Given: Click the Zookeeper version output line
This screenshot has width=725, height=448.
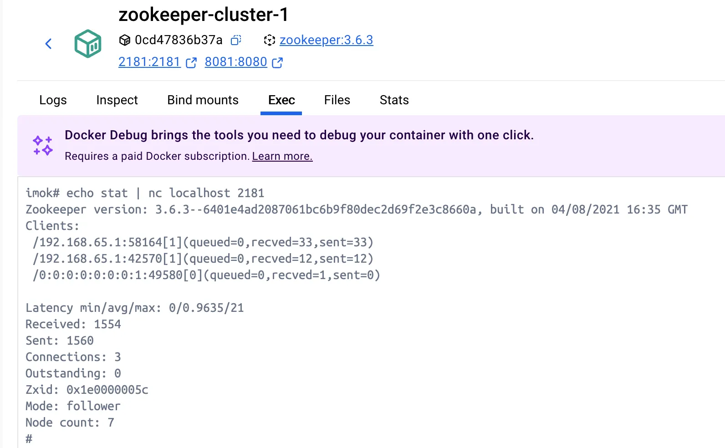Looking at the screenshot, I should click(x=357, y=209).
